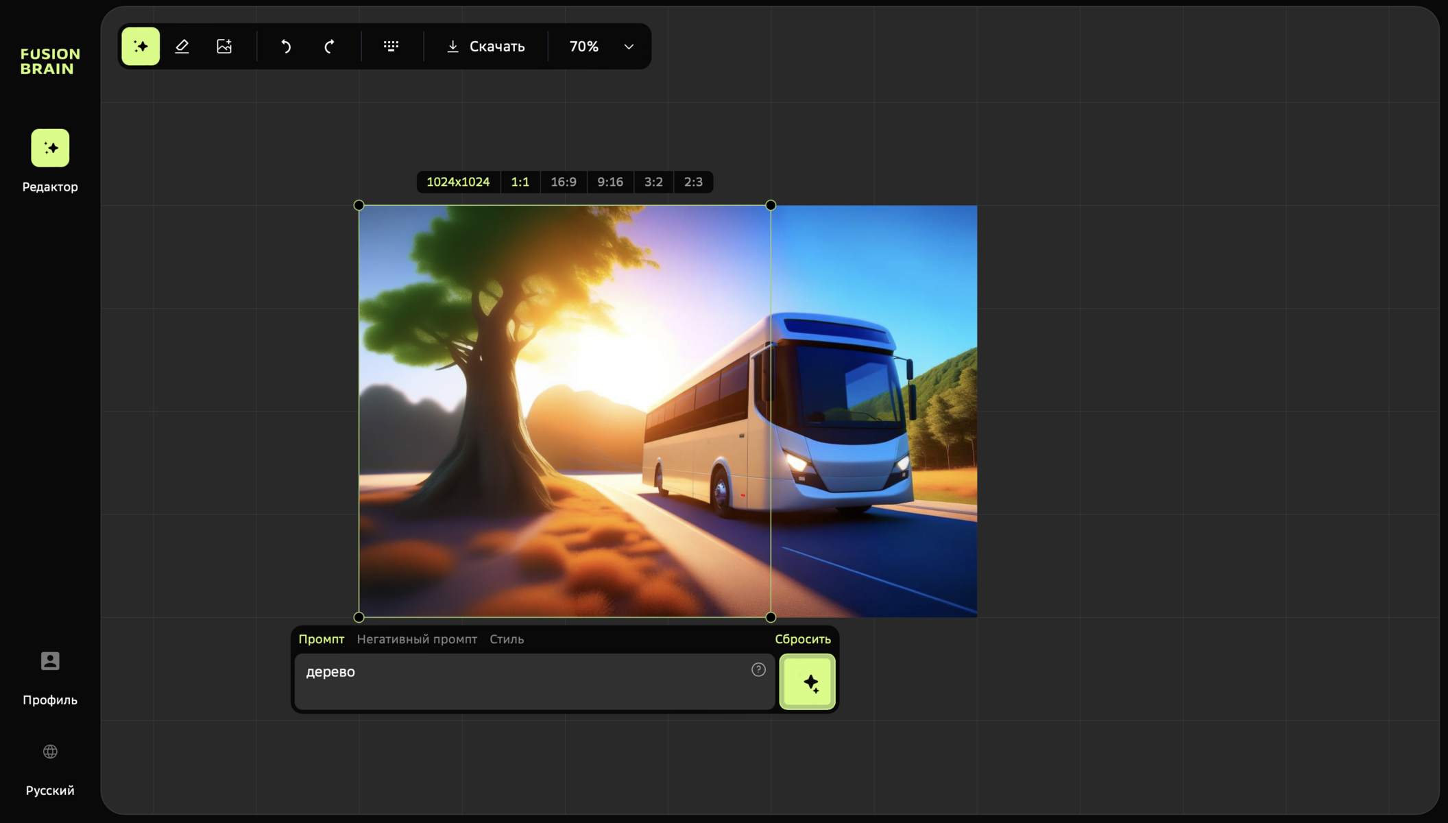Viewport: 1448px width, 823px height.
Task: Select the 9:16 aspect ratio
Action: pyautogui.click(x=610, y=182)
